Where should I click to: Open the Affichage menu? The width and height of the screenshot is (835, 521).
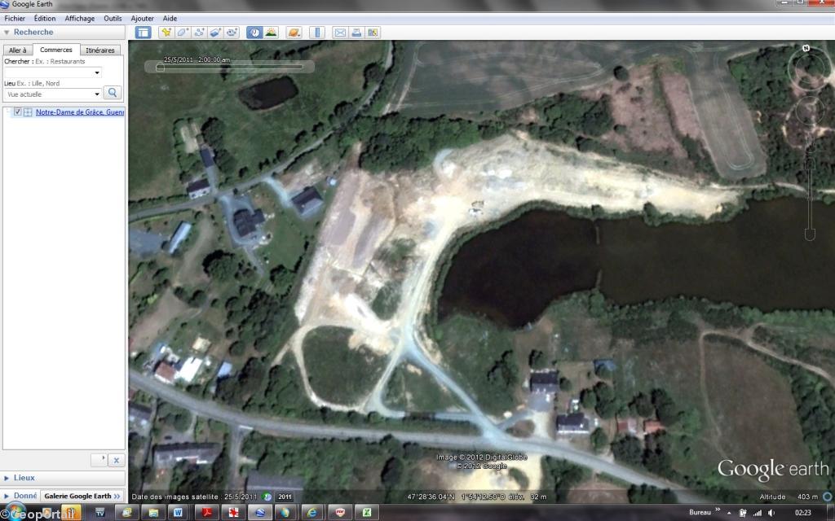click(80, 18)
